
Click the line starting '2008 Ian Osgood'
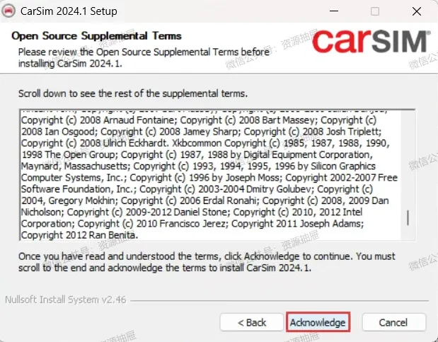tap(202, 132)
